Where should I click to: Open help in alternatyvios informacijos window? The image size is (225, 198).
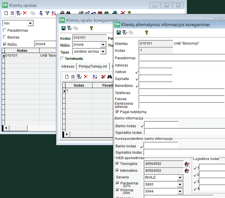[146, 33]
